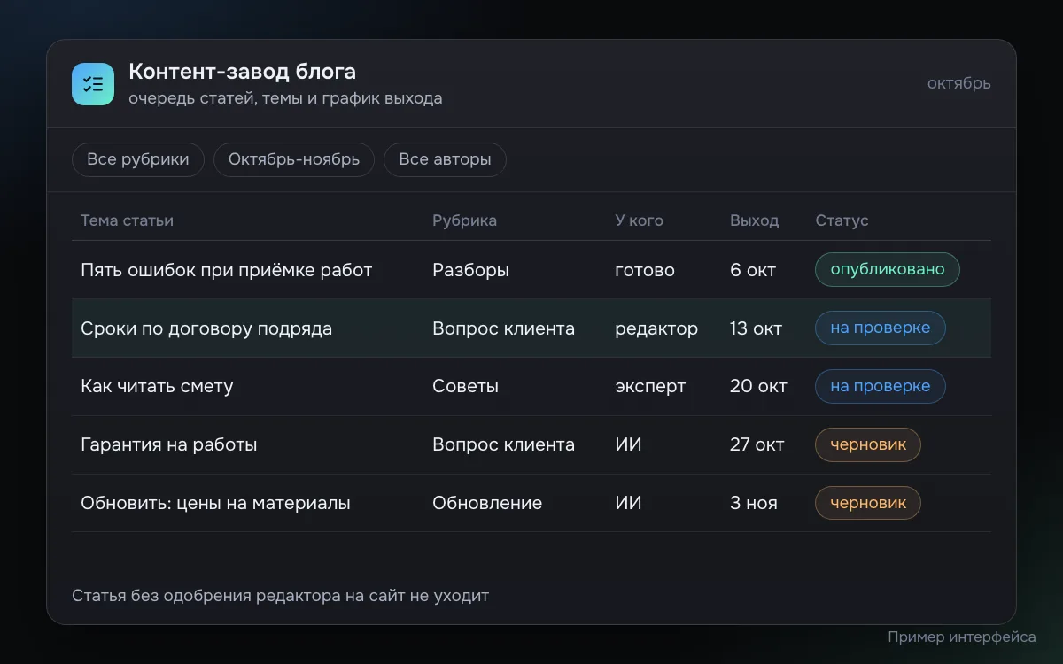Viewport: 1063px width, 664px height.
Task: Click footer note Статья без одобрения редактора
Action: click(x=280, y=596)
